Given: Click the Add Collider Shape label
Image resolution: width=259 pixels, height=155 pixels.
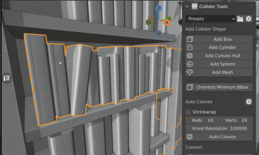Looking at the screenshot, I should tap(205, 29).
